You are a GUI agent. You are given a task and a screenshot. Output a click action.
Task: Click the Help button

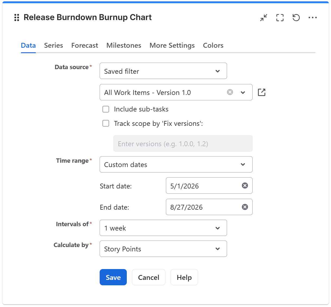point(184,277)
